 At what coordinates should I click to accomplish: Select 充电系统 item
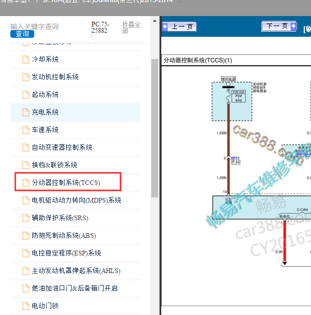[45, 112]
